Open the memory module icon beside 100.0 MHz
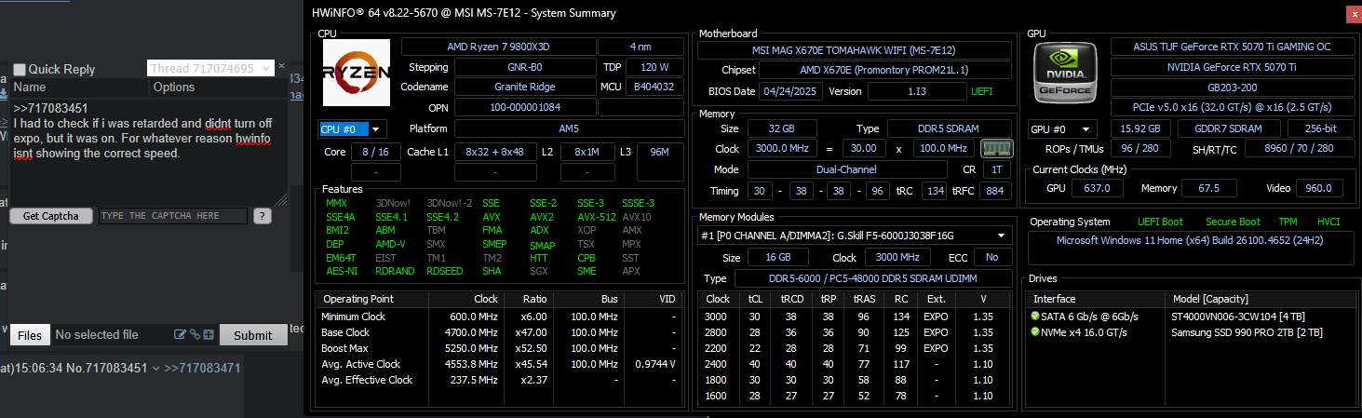Viewport: 1362px width, 418px height. coord(996,149)
